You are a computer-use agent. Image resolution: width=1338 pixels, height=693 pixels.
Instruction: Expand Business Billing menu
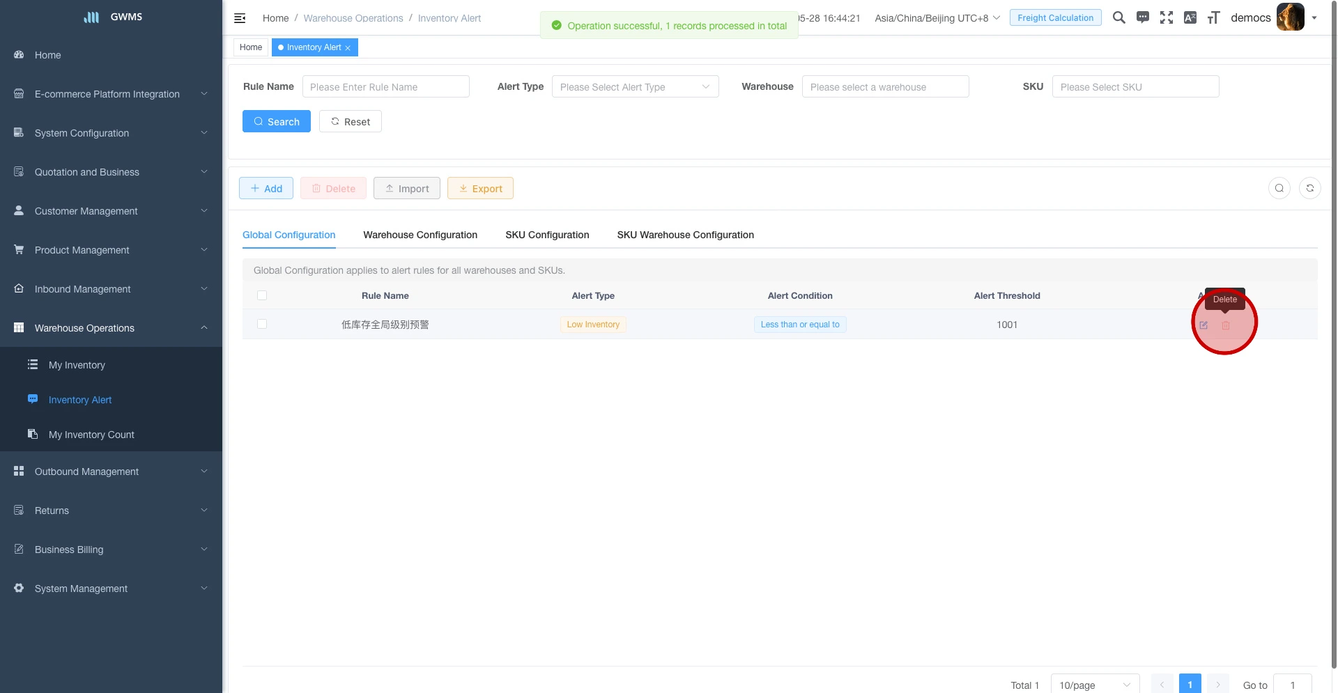coord(111,550)
